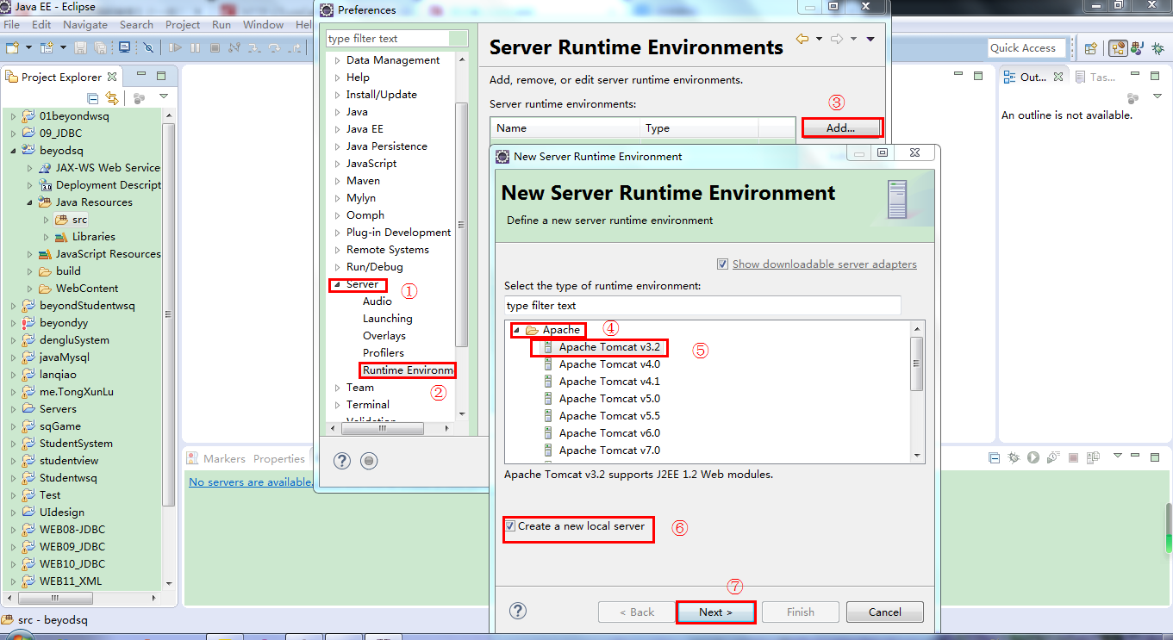Toggle Show downloadable server adapters checkbox
1173x640 pixels.
coord(722,264)
